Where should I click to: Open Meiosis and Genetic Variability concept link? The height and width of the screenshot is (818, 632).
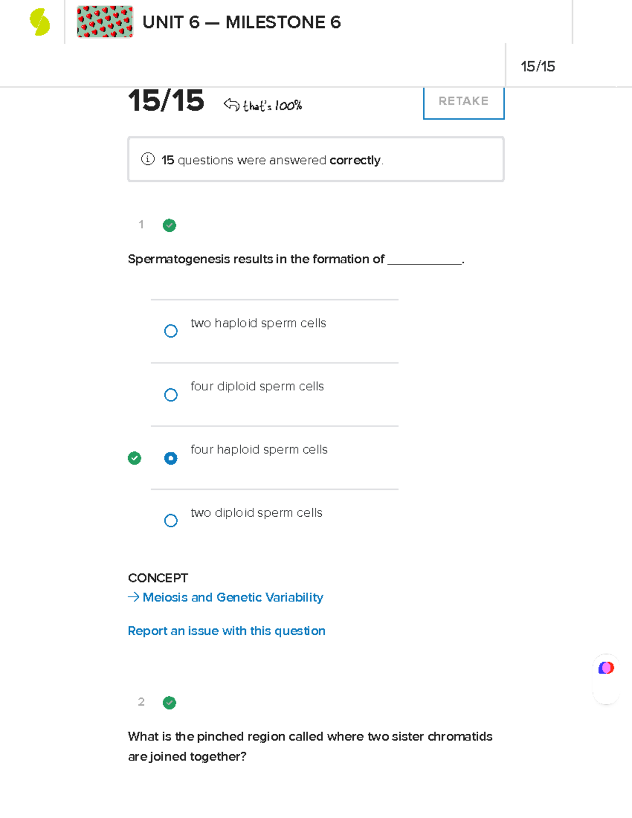233,597
